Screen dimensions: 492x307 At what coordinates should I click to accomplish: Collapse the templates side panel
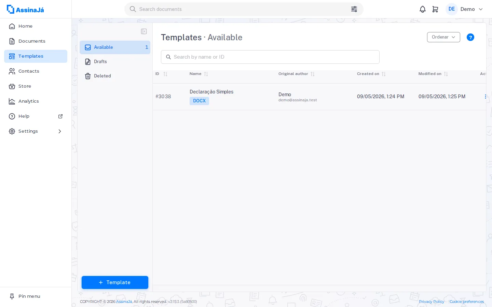pyautogui.click(x=144, y=31)
